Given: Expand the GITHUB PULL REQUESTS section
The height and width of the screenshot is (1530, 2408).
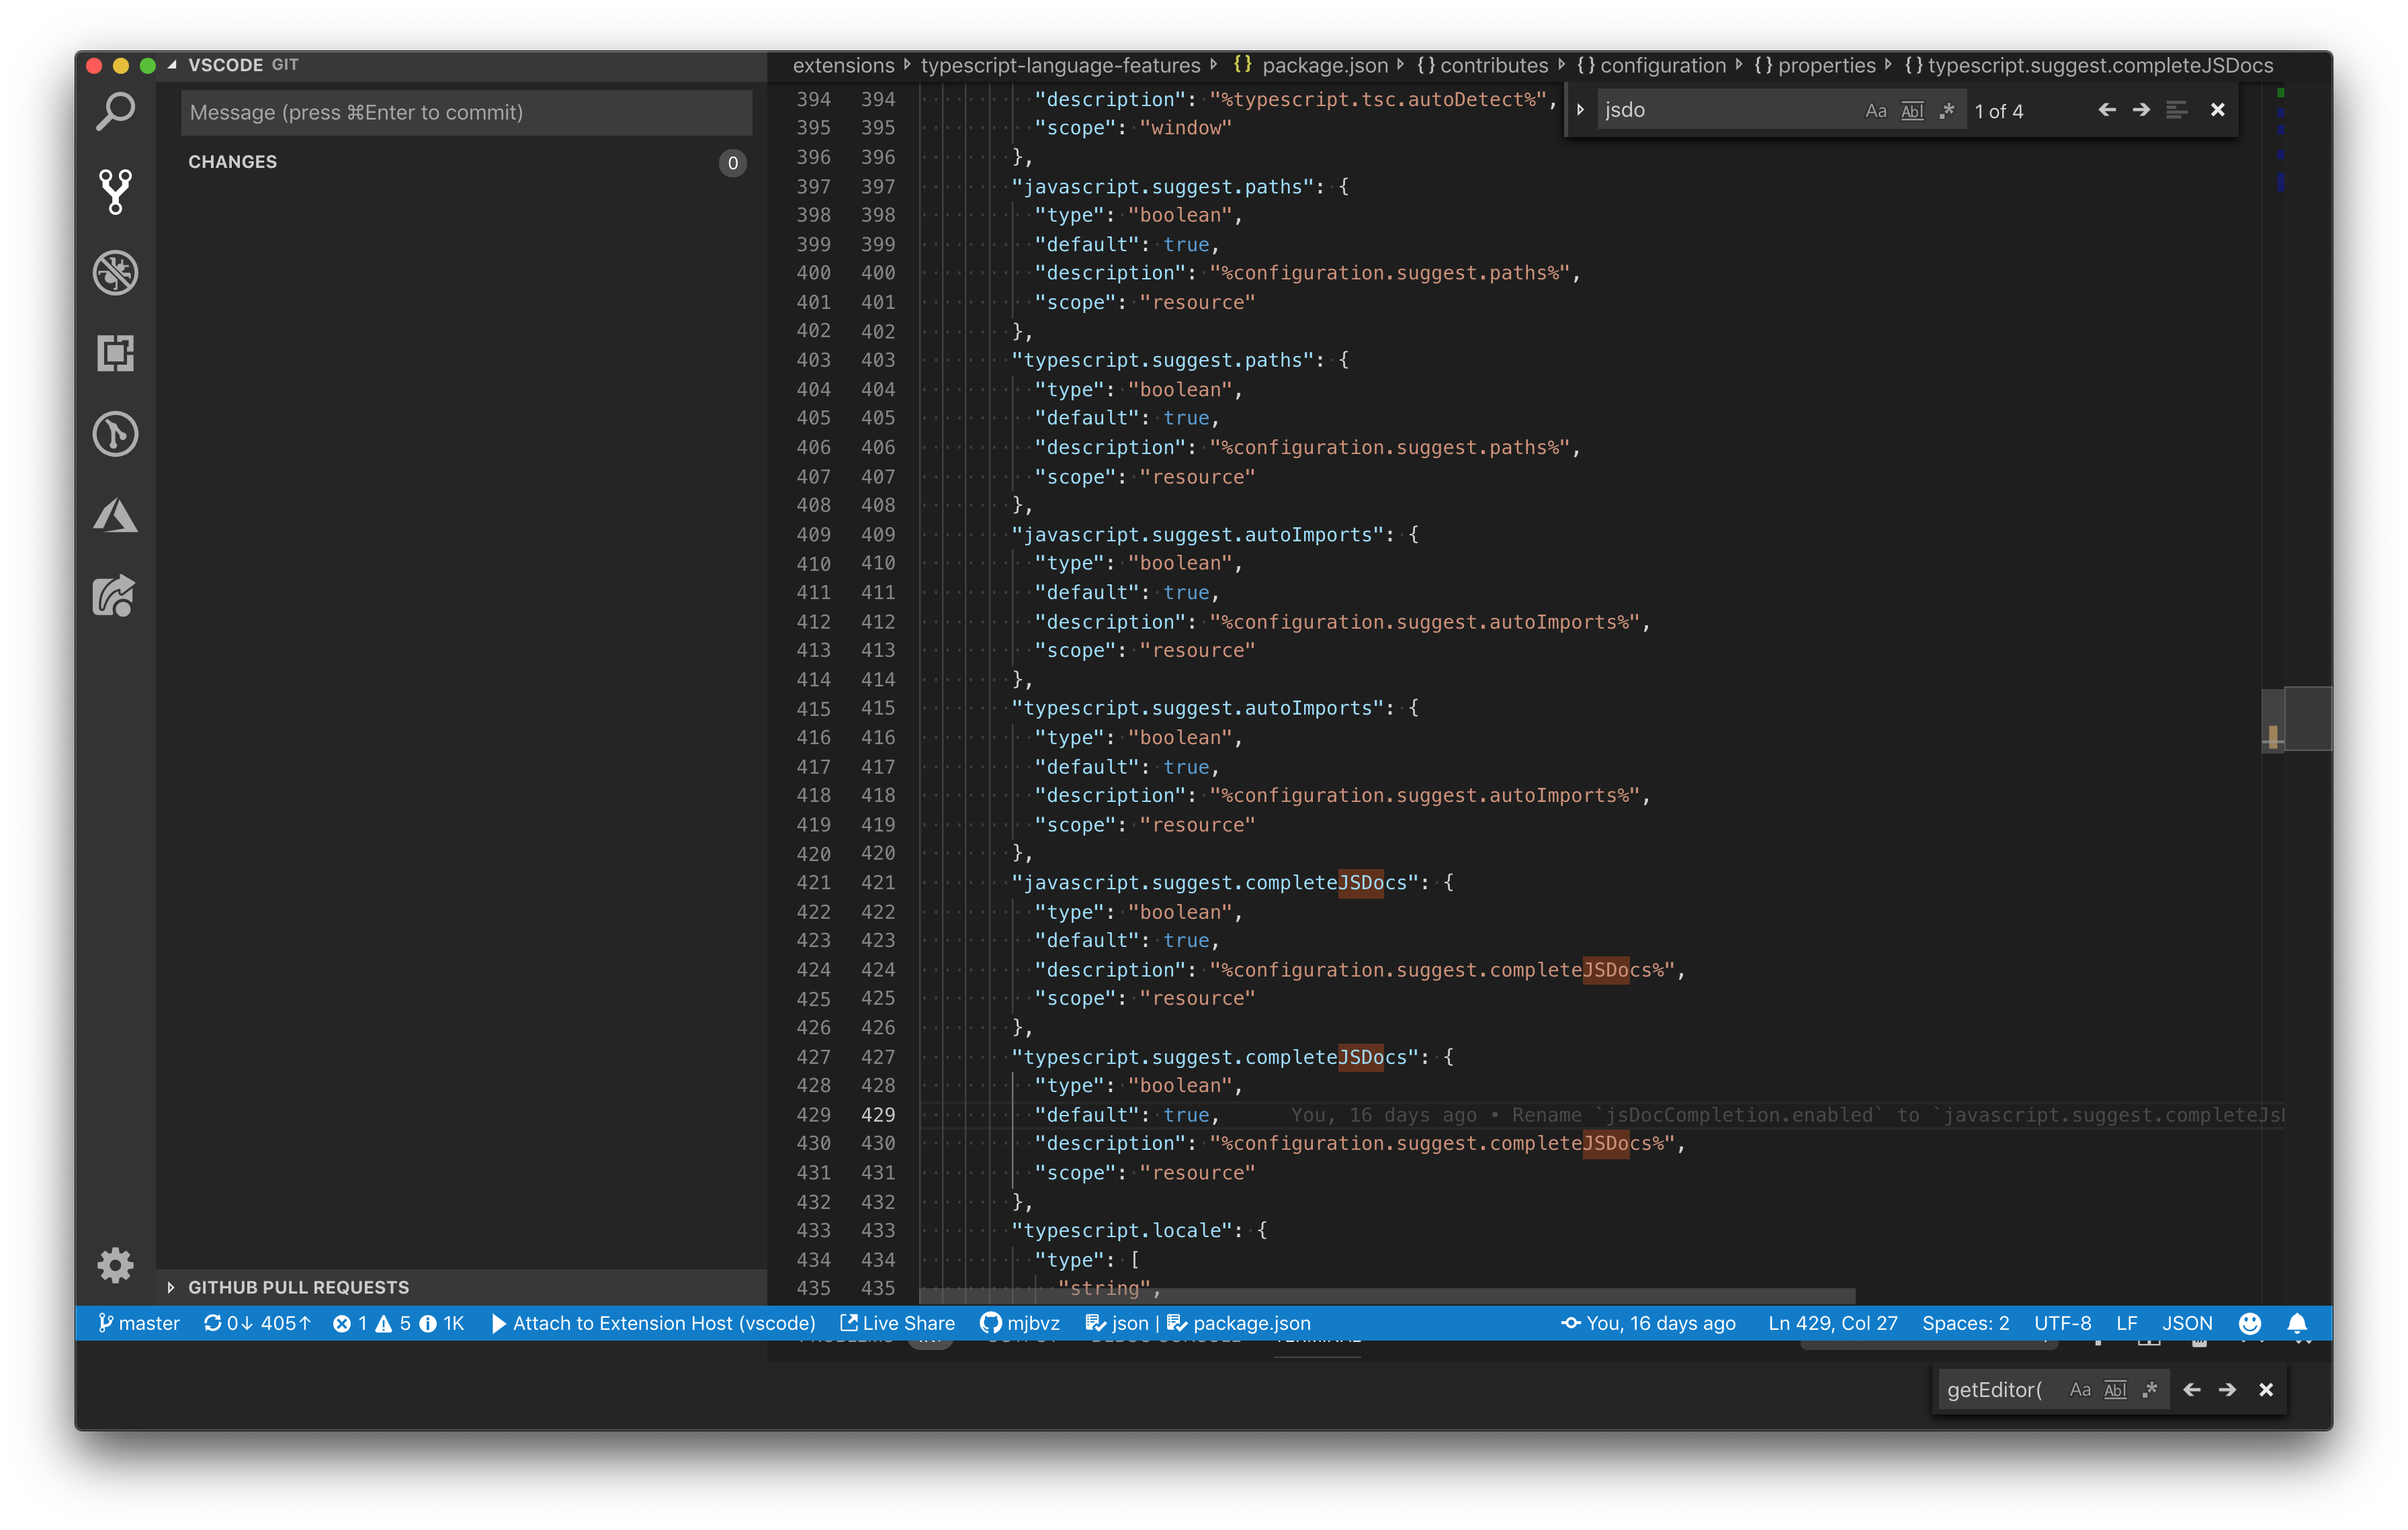Looking at the screenshot, I should coord(298,1287).
